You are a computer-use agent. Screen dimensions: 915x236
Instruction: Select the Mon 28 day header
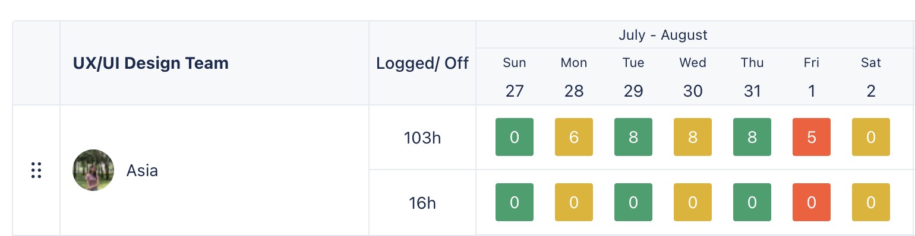click(574, 76)
